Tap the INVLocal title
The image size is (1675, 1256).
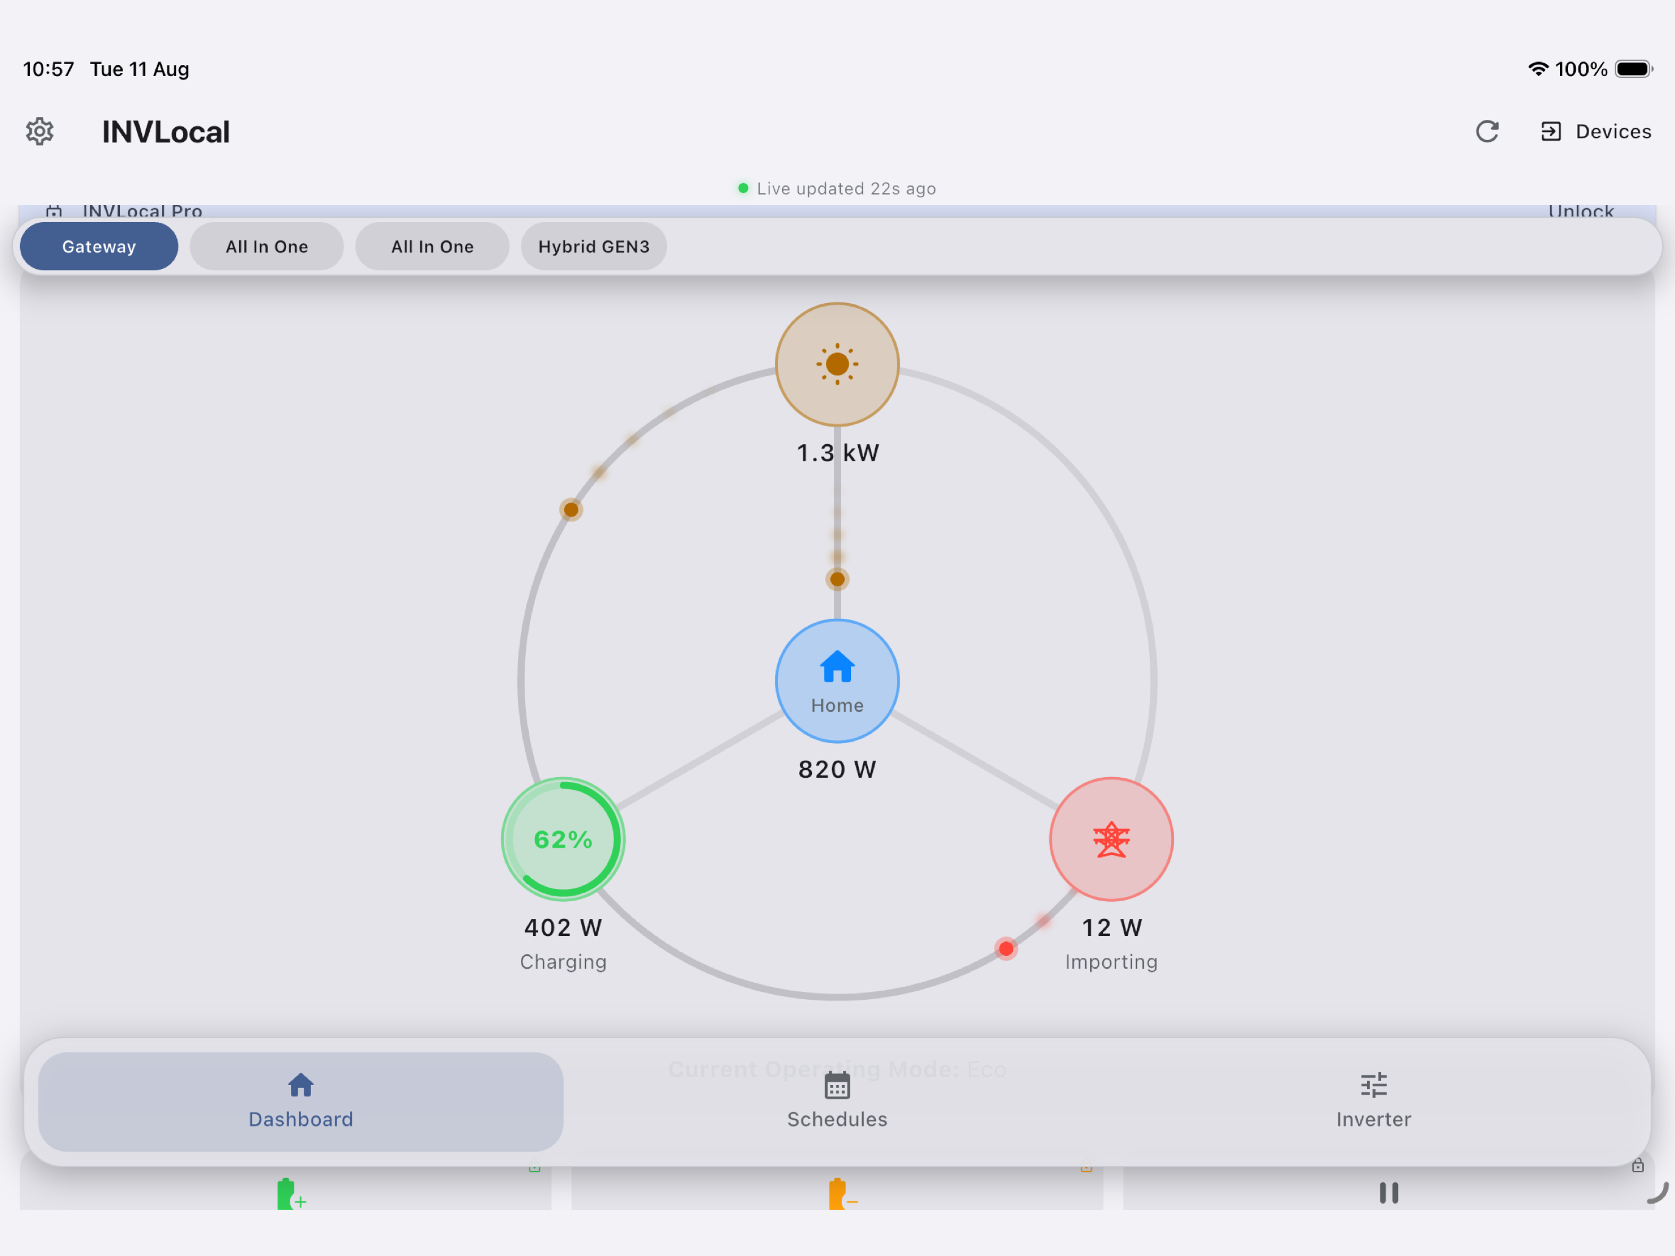pyautogui.click(x=166, y=131)
